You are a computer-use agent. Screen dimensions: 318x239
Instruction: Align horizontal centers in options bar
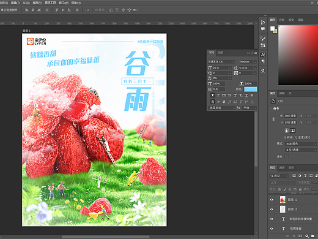(33, 10)
